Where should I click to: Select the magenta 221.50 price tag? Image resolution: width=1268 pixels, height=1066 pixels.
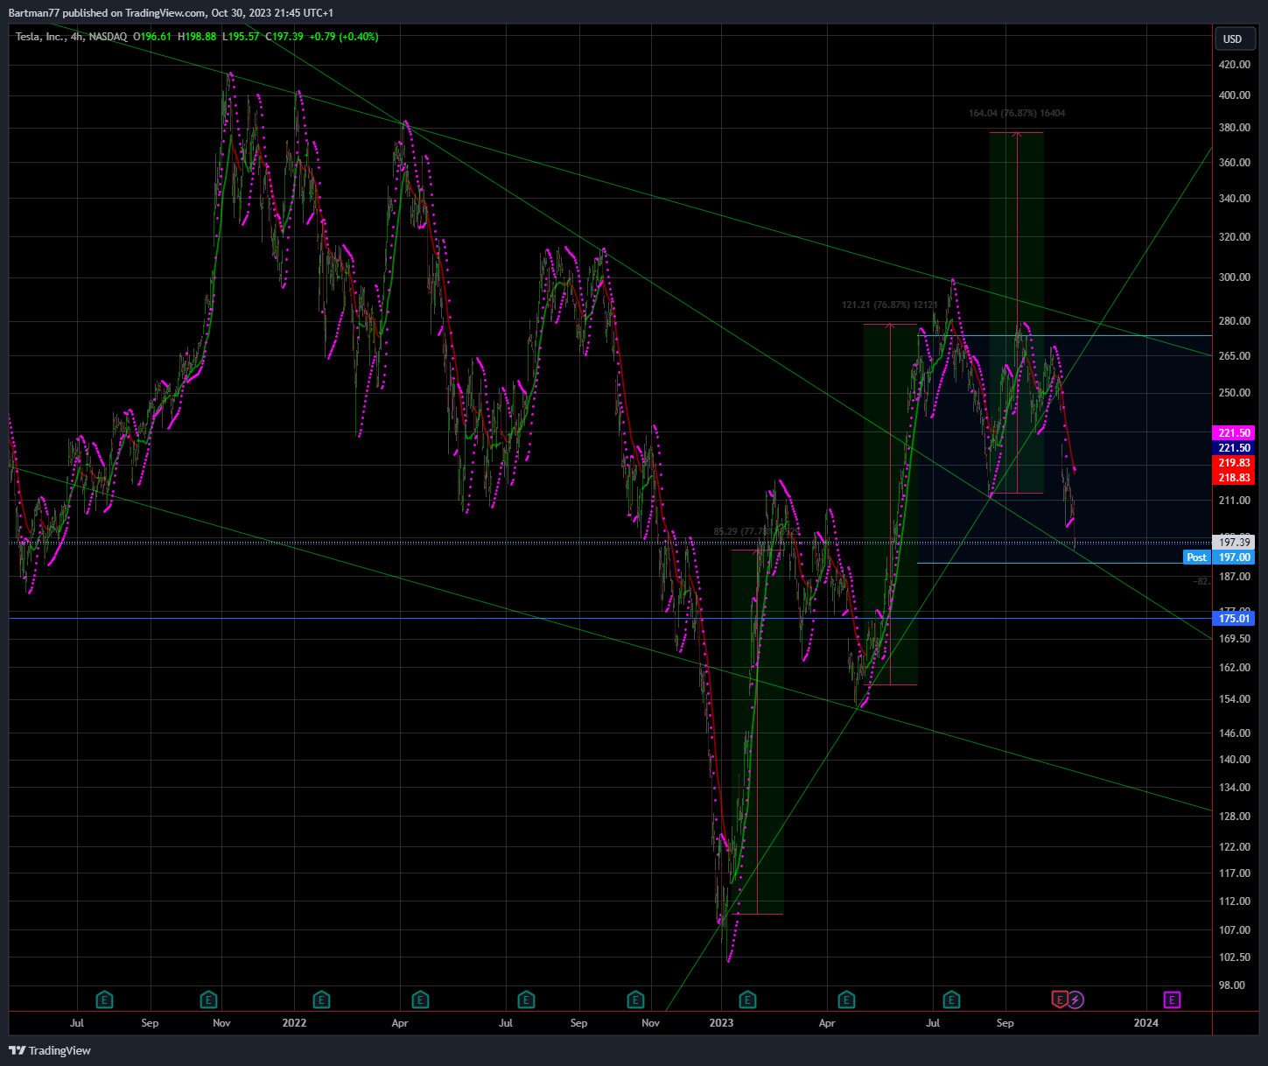coord(1234,433)
